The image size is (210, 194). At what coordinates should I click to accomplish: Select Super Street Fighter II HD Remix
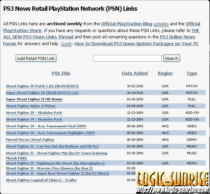point(34,99)
